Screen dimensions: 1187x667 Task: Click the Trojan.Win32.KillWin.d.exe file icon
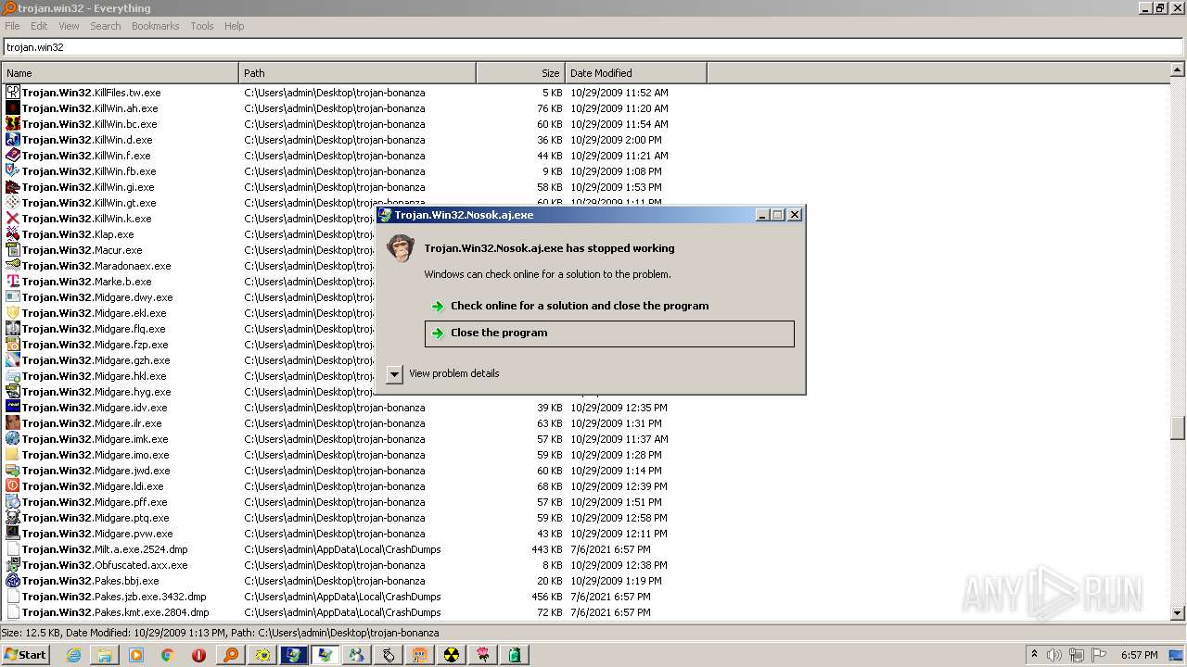point(12,140)
